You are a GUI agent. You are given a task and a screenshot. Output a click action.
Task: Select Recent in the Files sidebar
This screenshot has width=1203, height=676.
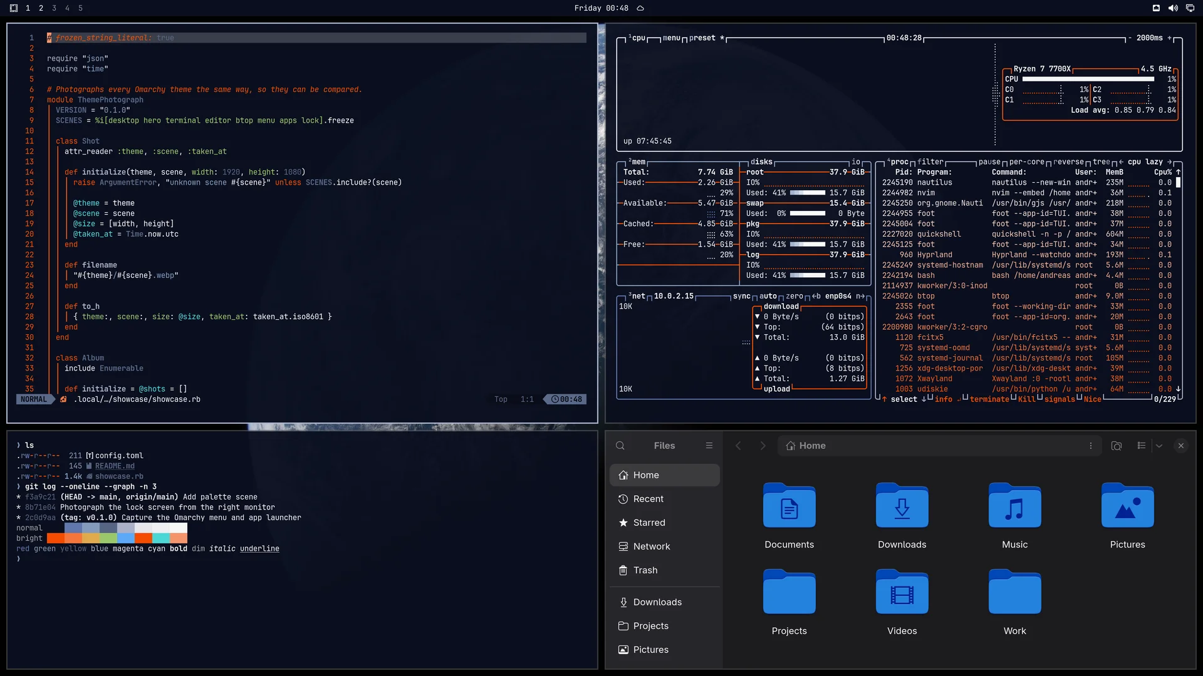[x=665, y=499]
